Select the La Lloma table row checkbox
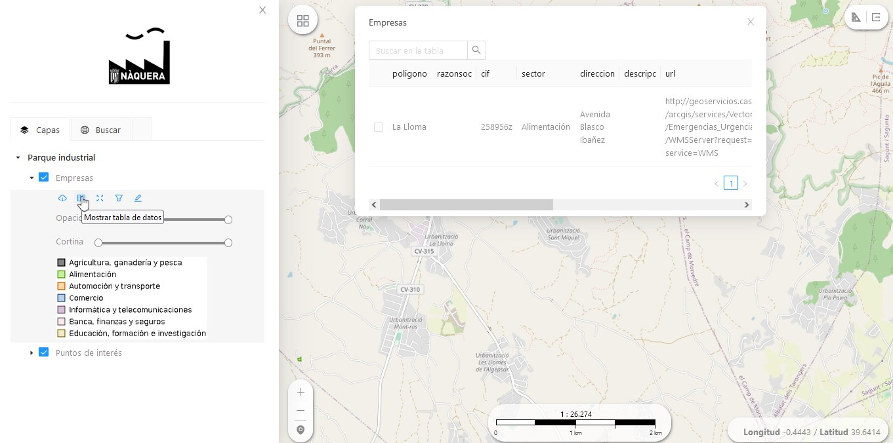The width and height of the screenshot is (893, 443). 379,127
